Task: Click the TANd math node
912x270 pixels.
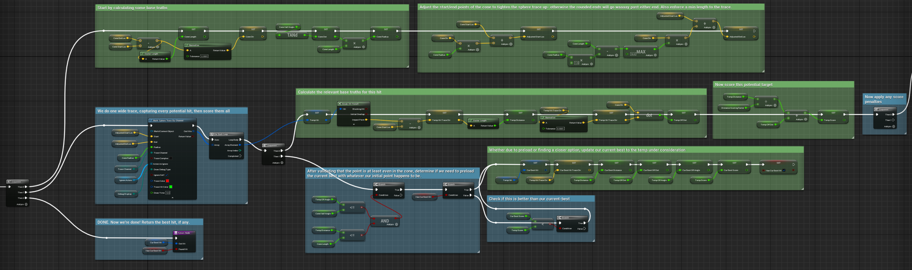Action: [293, 35]
